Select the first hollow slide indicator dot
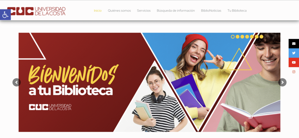Screen dimensions: 299x138 [x=233, y=37]
